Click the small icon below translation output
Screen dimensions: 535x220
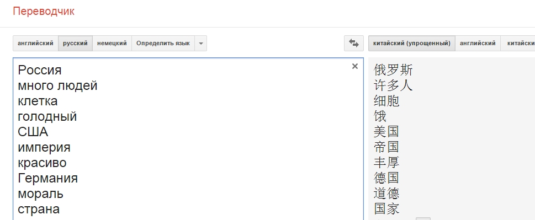coord(423,219)
